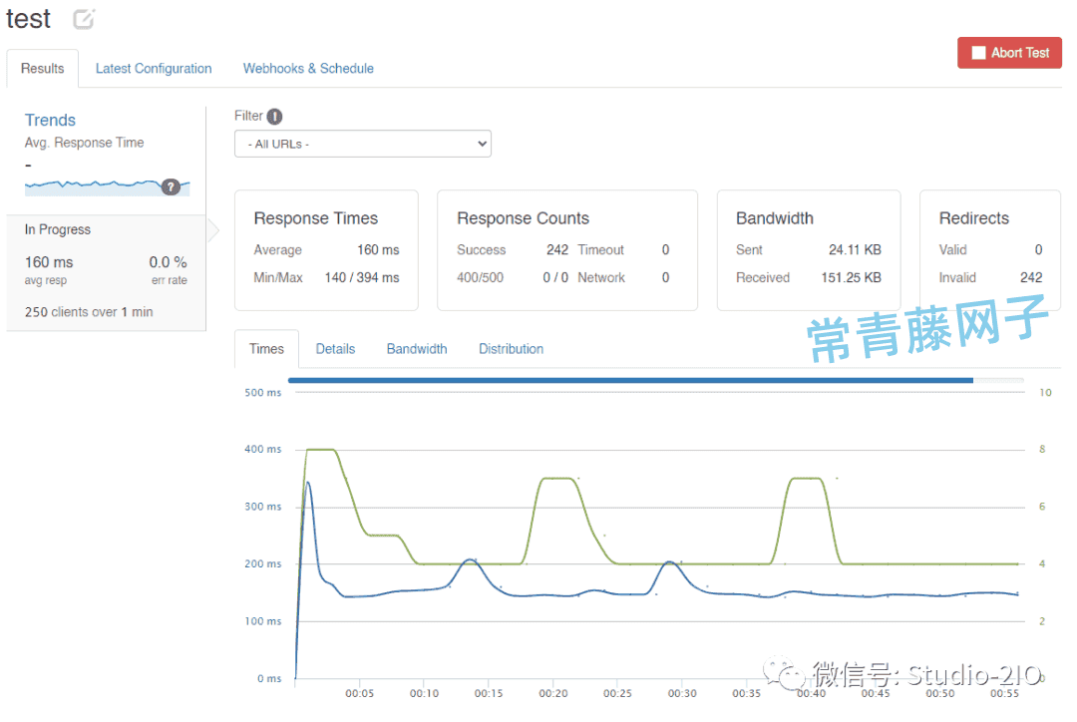Click the 00:20 time axis label
Screen dimensions: 1077x722
(x=552, y=694)
